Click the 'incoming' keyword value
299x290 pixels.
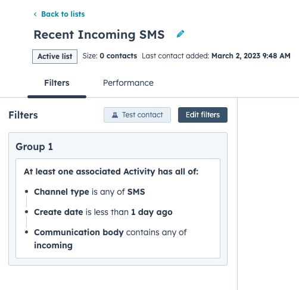[x=53, y=245]
